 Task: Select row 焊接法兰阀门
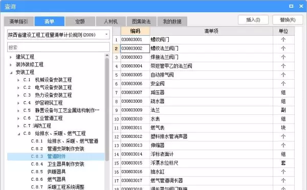(x=204, y=57)
